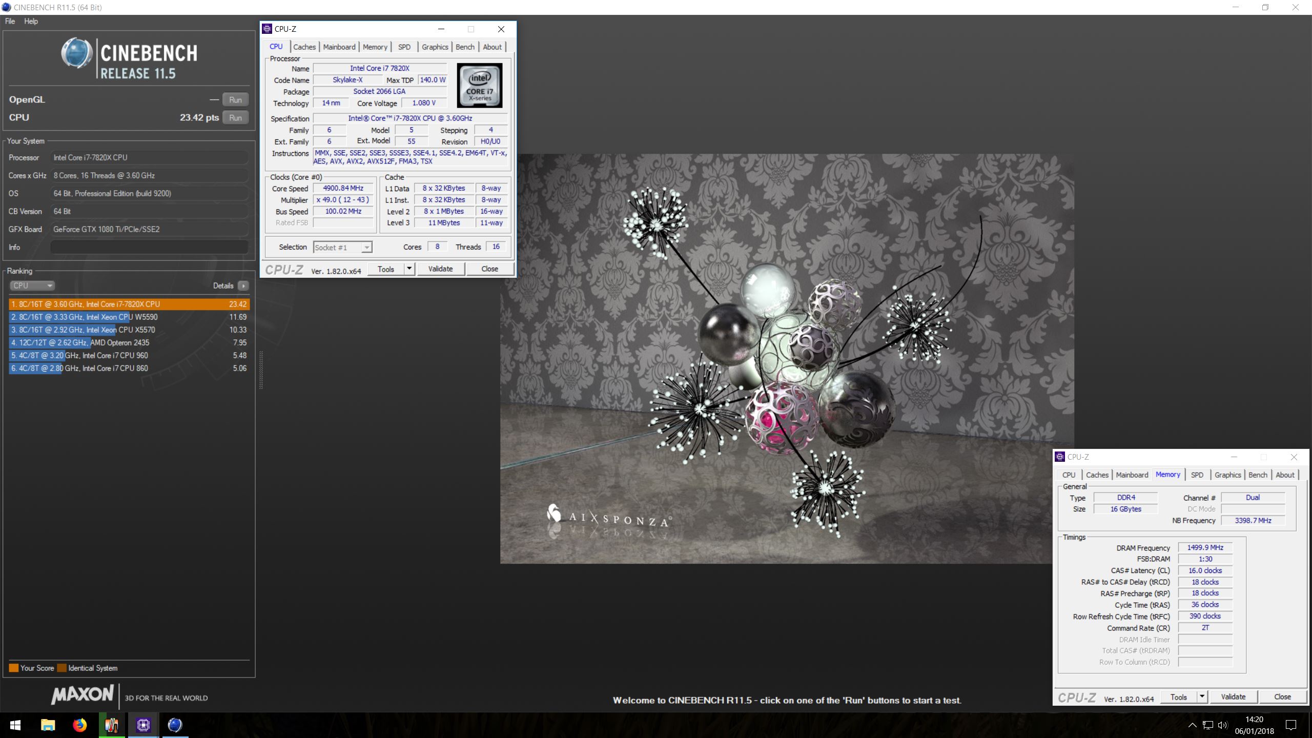This screenshot has width=1312, height=738.
Task: Click DRAM Frequency value 1499.9 MHz
Action: pyautogui.click(x=1205, y=547)
